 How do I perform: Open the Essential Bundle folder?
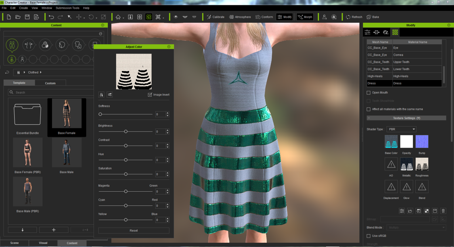[28, 115]
